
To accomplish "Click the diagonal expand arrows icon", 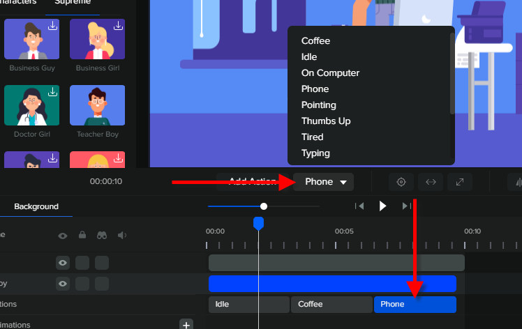I will coord(460,182).
